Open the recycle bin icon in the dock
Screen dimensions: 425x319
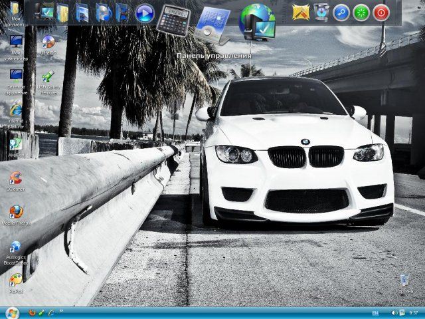pos(321,12)
